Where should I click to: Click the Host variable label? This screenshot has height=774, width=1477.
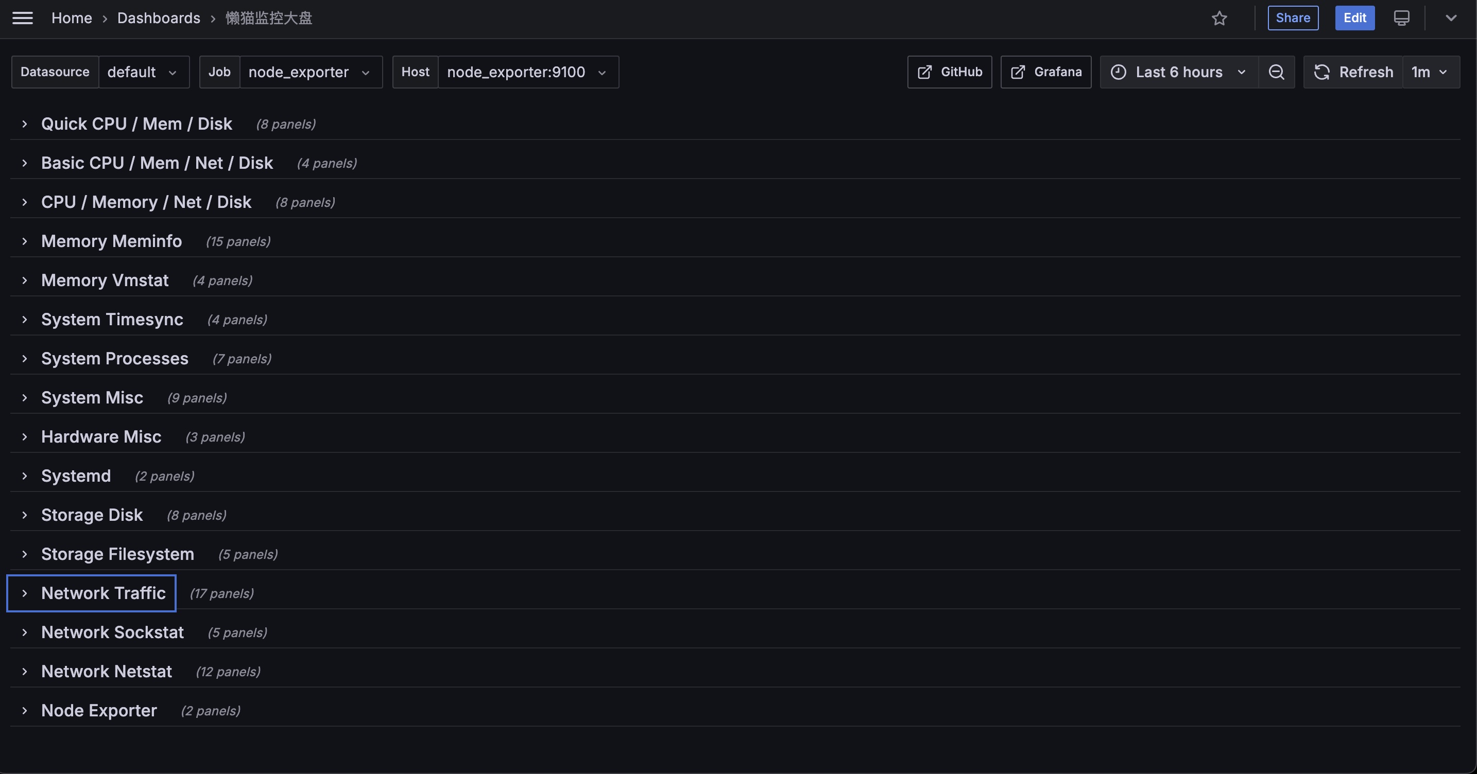[415, 72]
